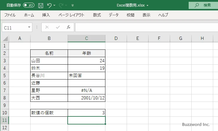The width and height of the screenshot is (218, 131).
Task: Switch to the 校閲 tab
Action: click(131, 15)
